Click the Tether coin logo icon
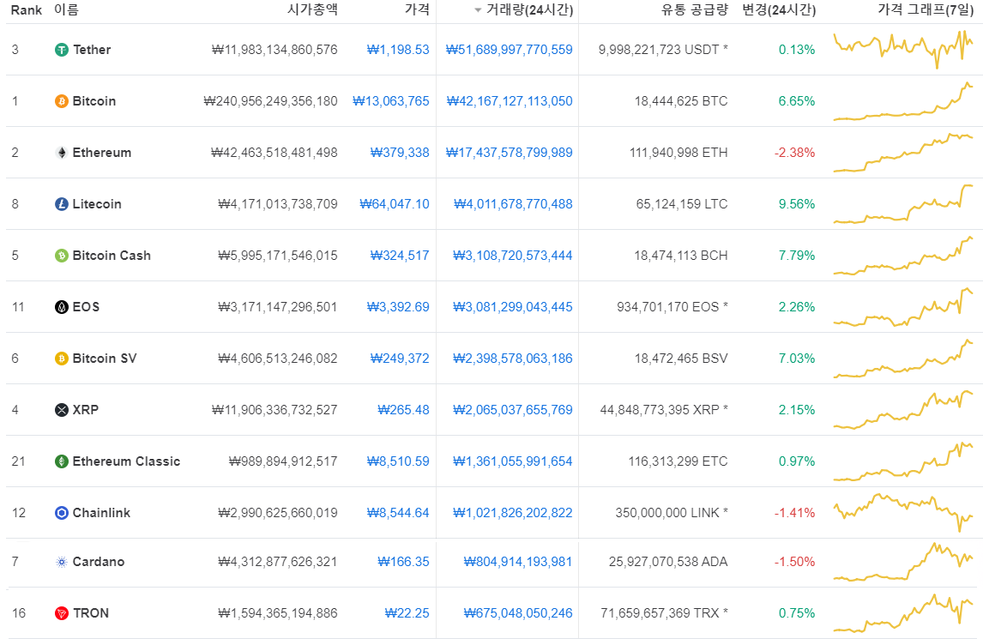Viewport: 983px width, 639px height. (62, 50)
